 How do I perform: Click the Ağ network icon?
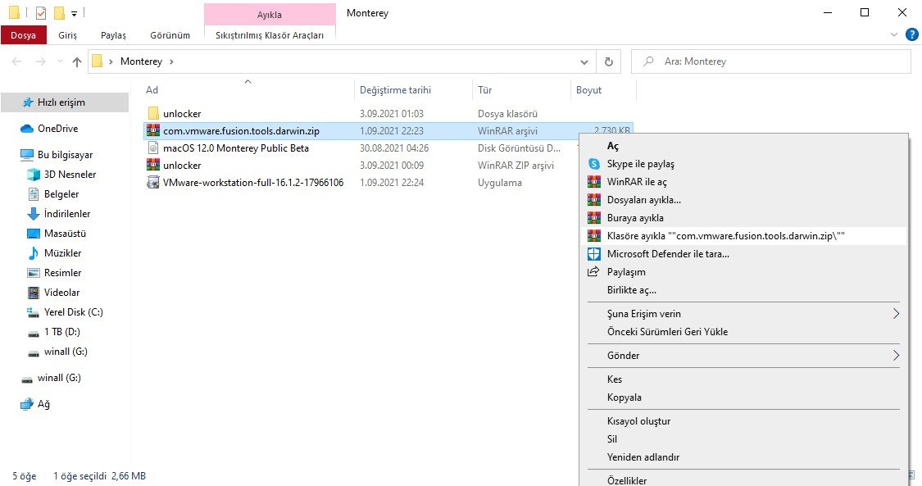tap(27, 404)
